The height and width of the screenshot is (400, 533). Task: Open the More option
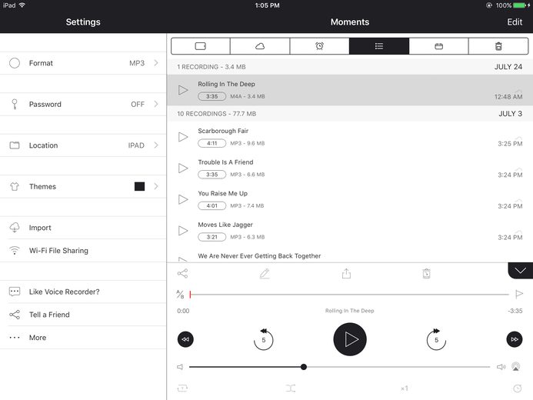tap(83, 338)
